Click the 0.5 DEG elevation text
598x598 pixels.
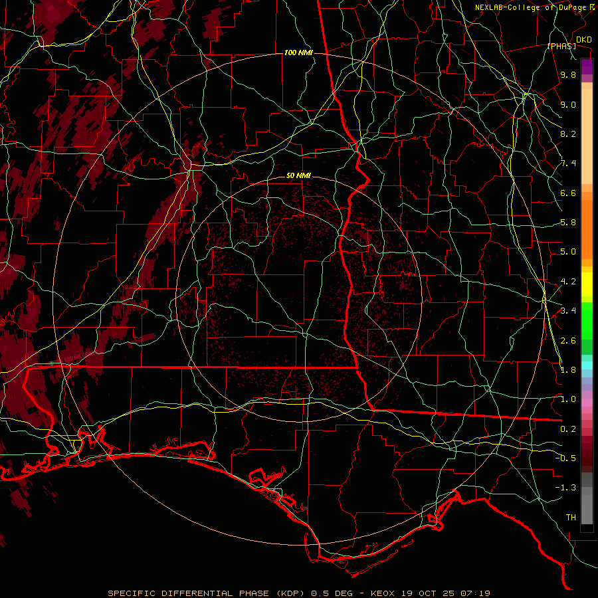(x=332, y=593)
